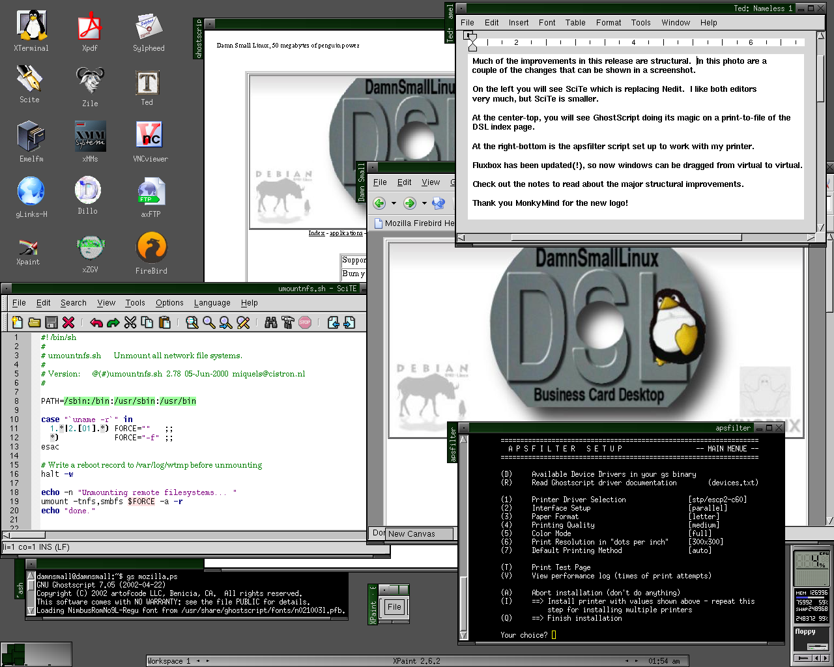Open the Back history dropdown in Firebird
834x667 pixels.
(394, 203)
